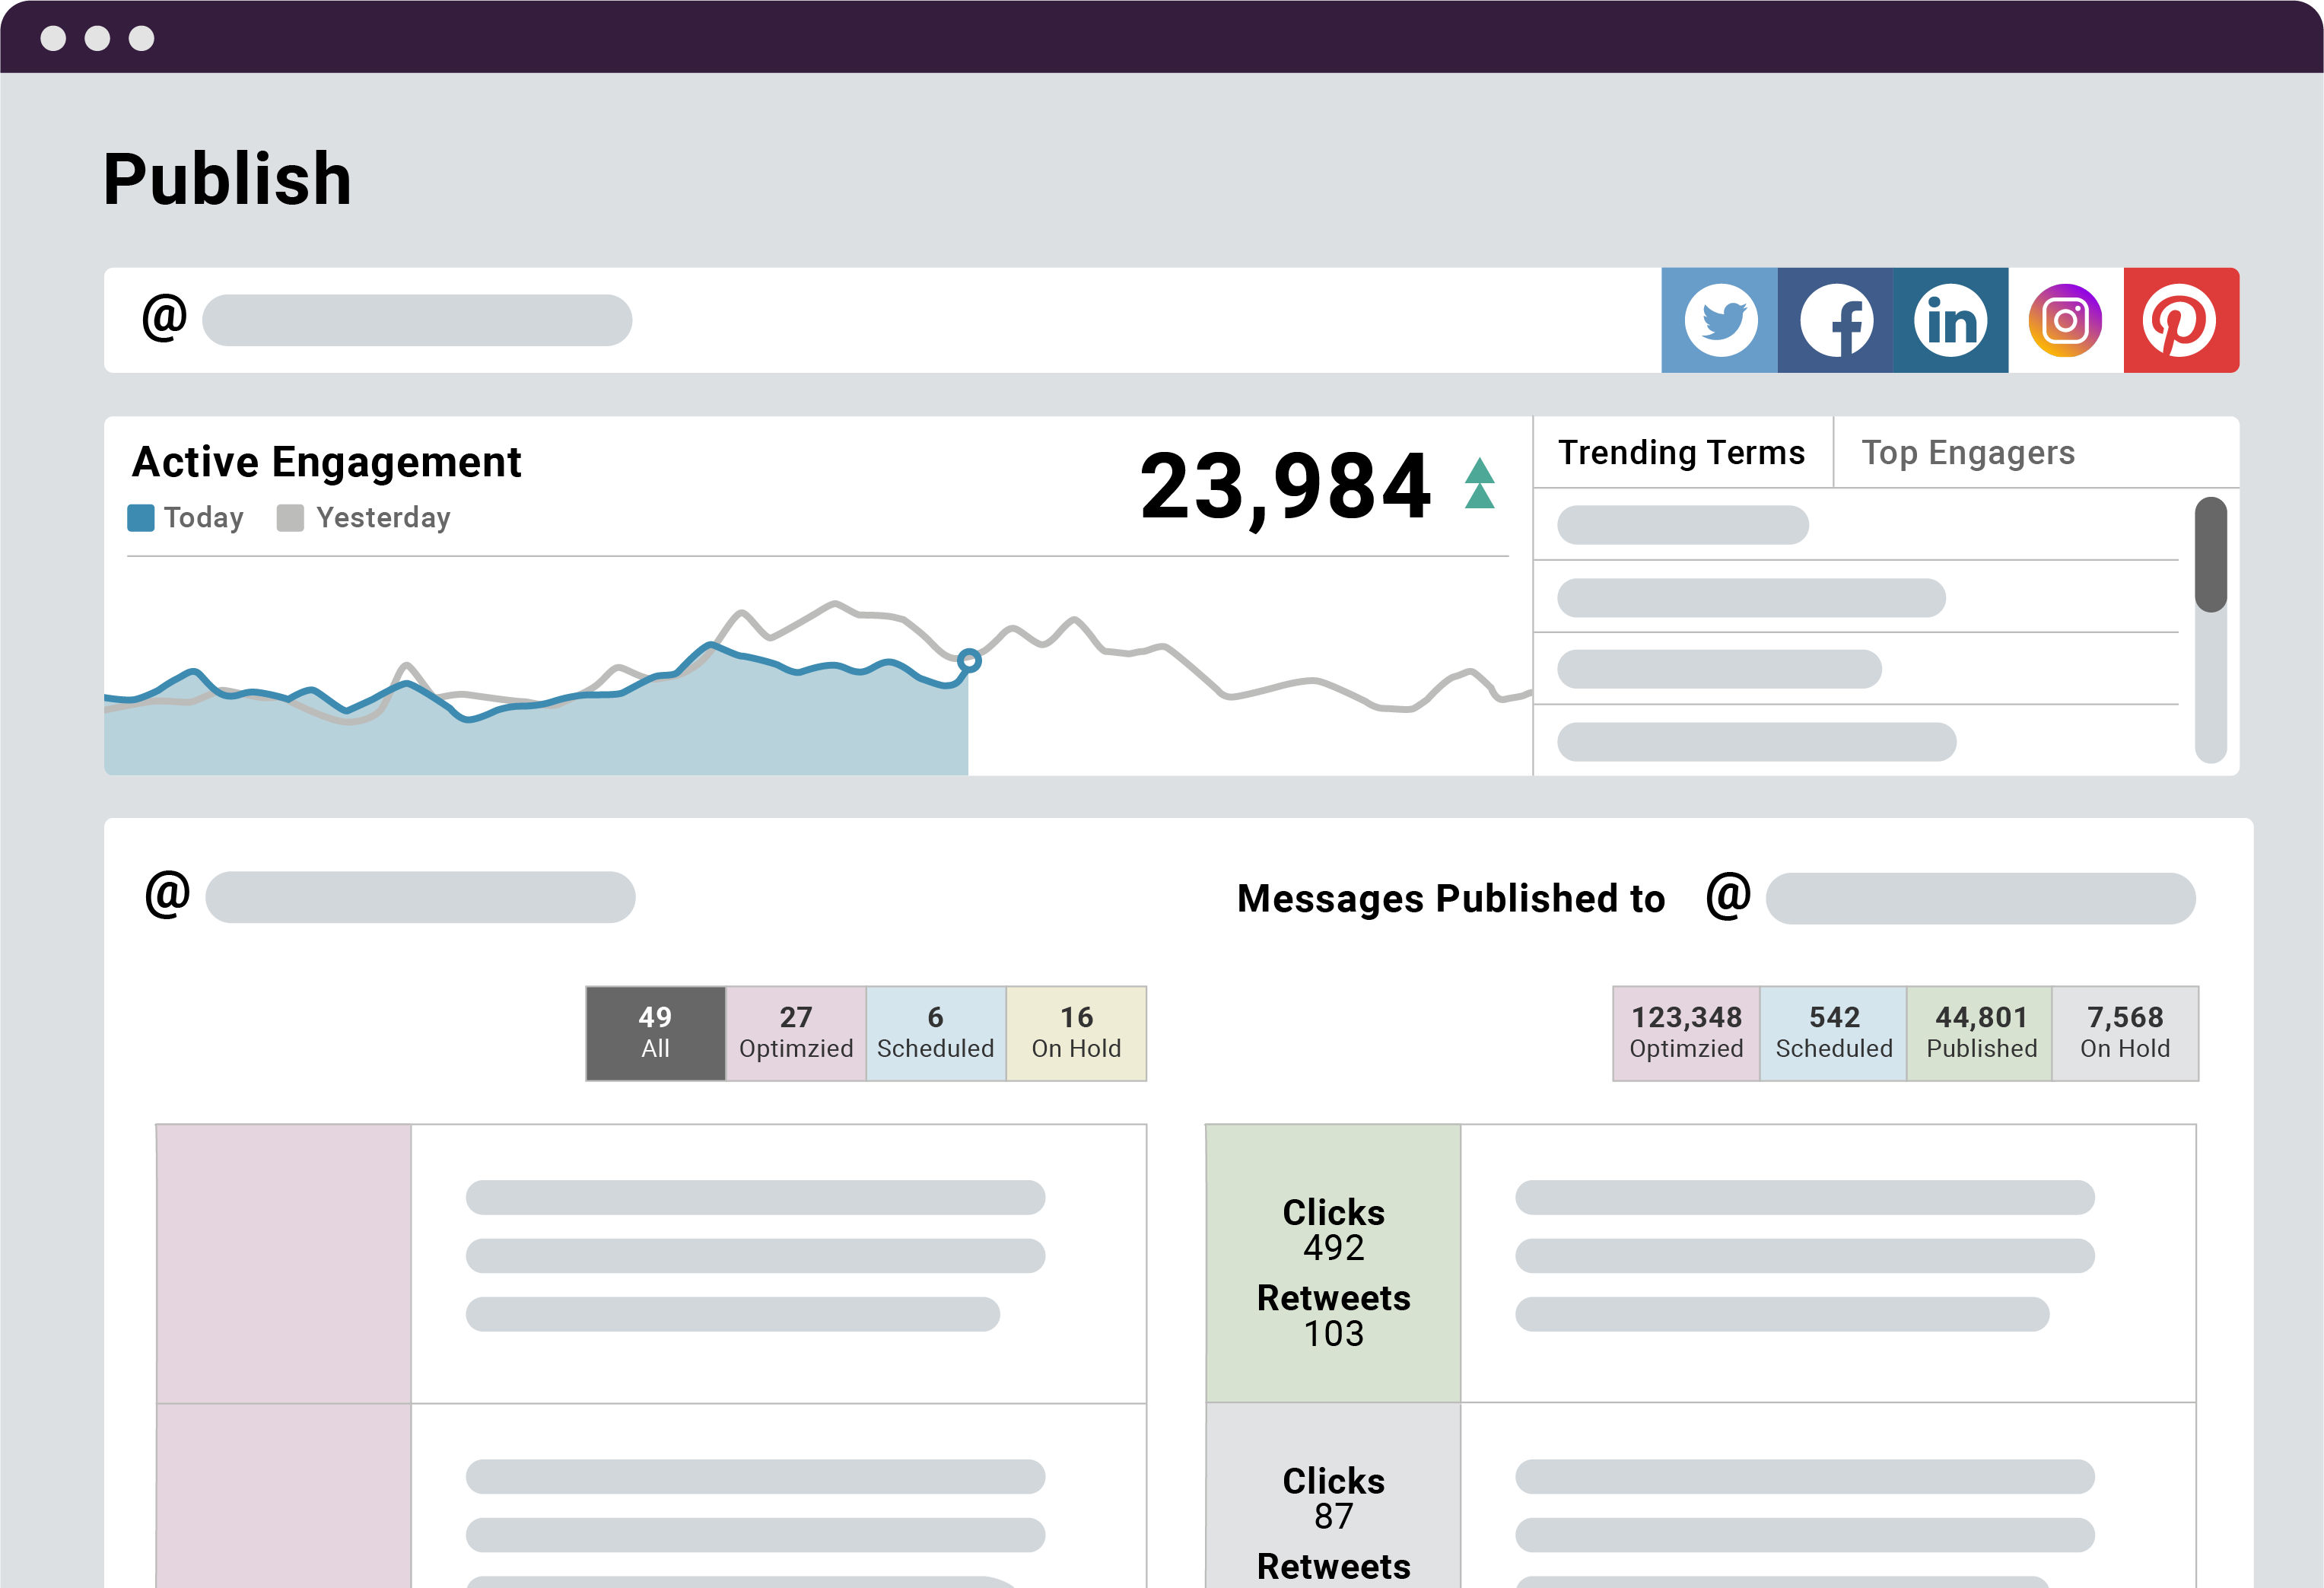Viewport: 2324px width, 1588px height.
Task: Show the 6 Scheduled messages
Action: (936, 1033)
